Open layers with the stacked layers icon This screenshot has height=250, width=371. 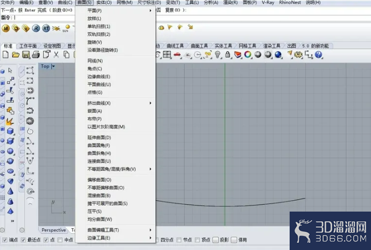(238, 55)
